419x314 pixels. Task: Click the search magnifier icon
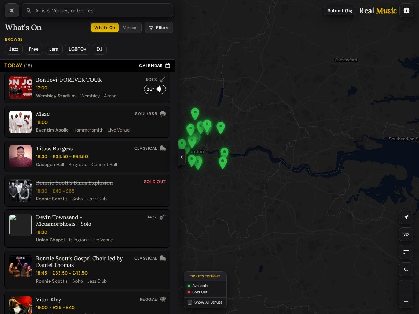point(29,10)
